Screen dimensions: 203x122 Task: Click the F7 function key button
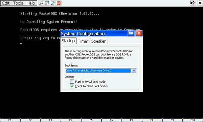(x=132, y=120)
